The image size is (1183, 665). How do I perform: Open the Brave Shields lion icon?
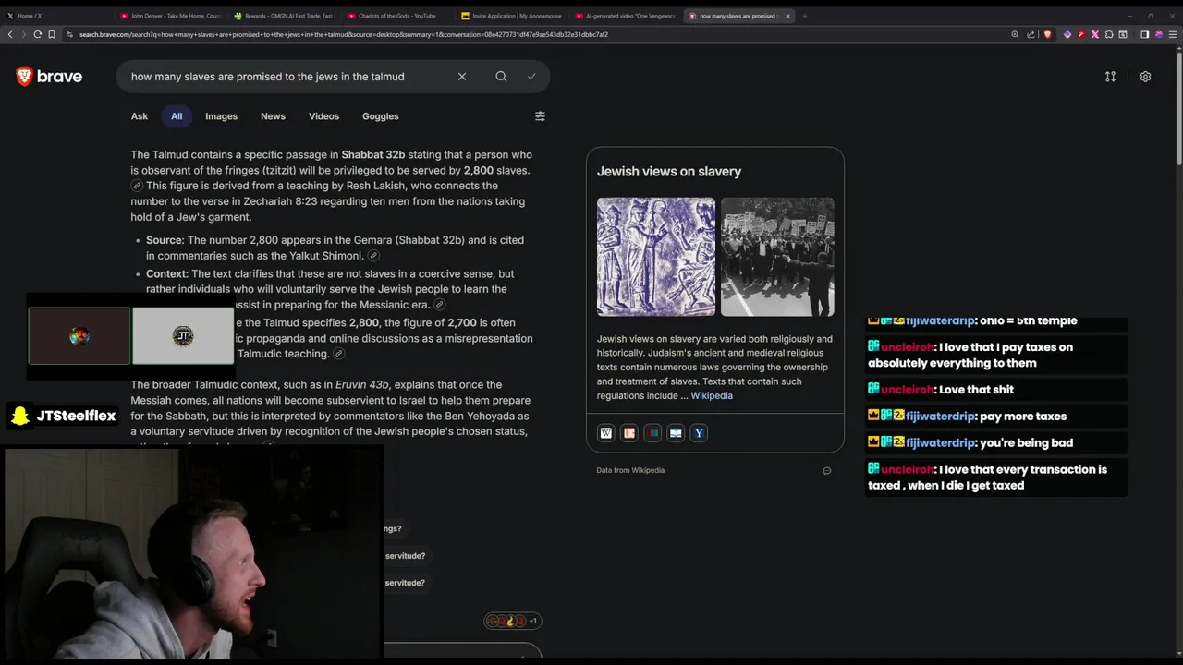[x=1047, y=34]
